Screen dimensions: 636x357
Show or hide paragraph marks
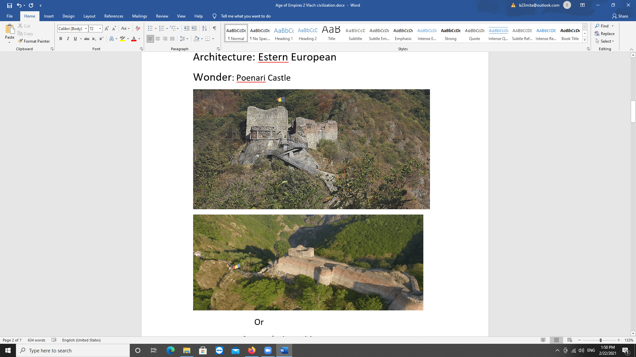[215, 28]
